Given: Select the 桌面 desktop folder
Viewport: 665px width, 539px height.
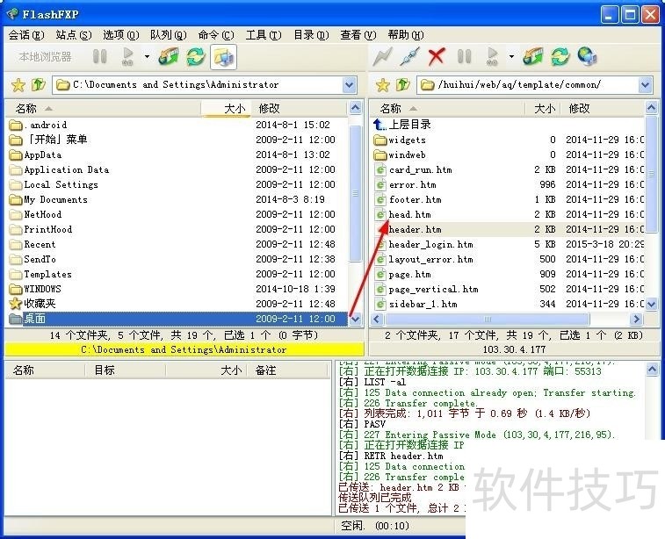Looking at the screenshot, I should [177, 319].
